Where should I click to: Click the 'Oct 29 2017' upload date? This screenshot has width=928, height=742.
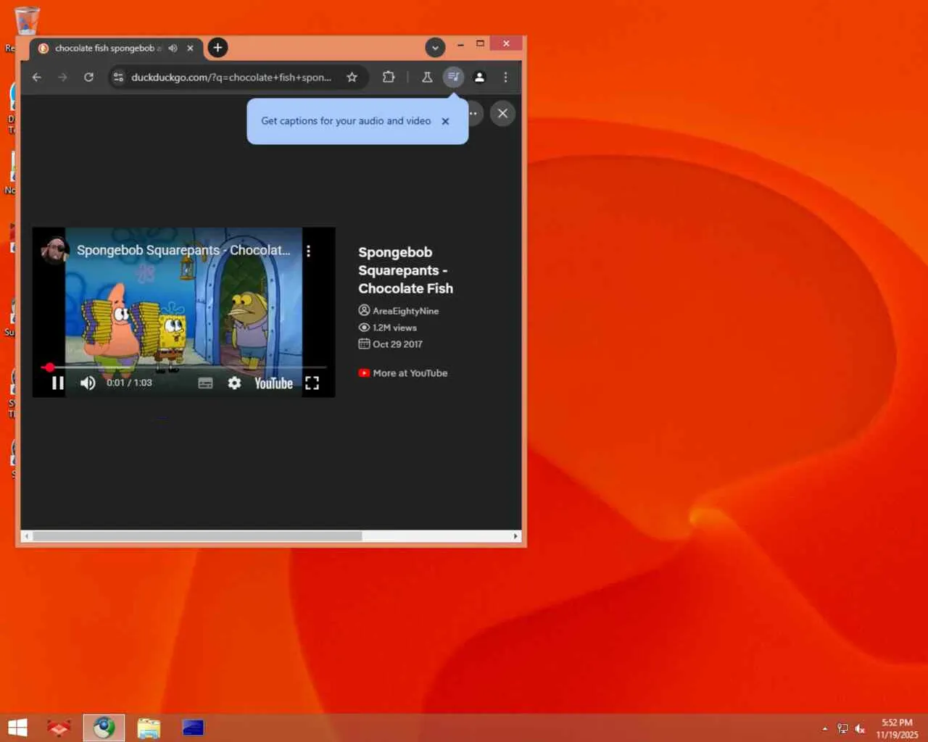(397, 344)
